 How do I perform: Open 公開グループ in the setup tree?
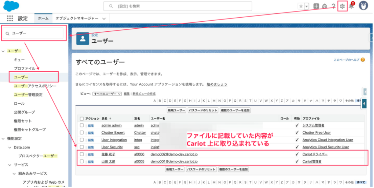[24, 112]
